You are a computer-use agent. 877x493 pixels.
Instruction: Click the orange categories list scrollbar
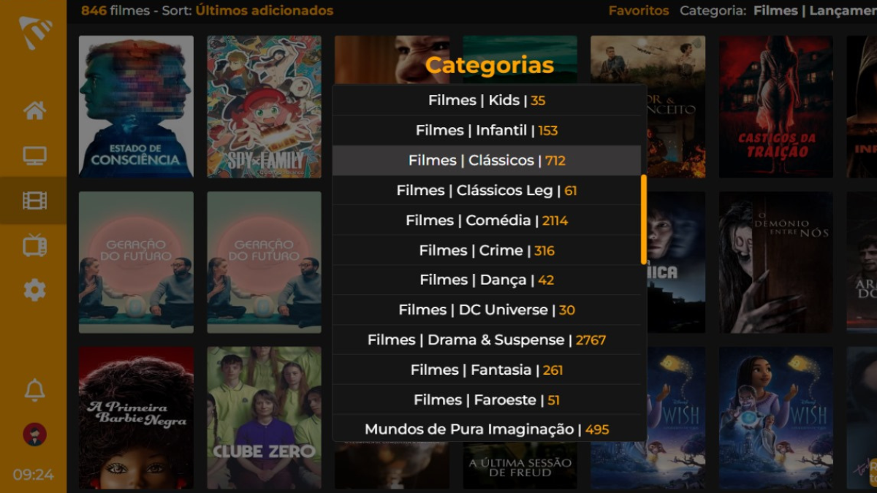point(643,219)
